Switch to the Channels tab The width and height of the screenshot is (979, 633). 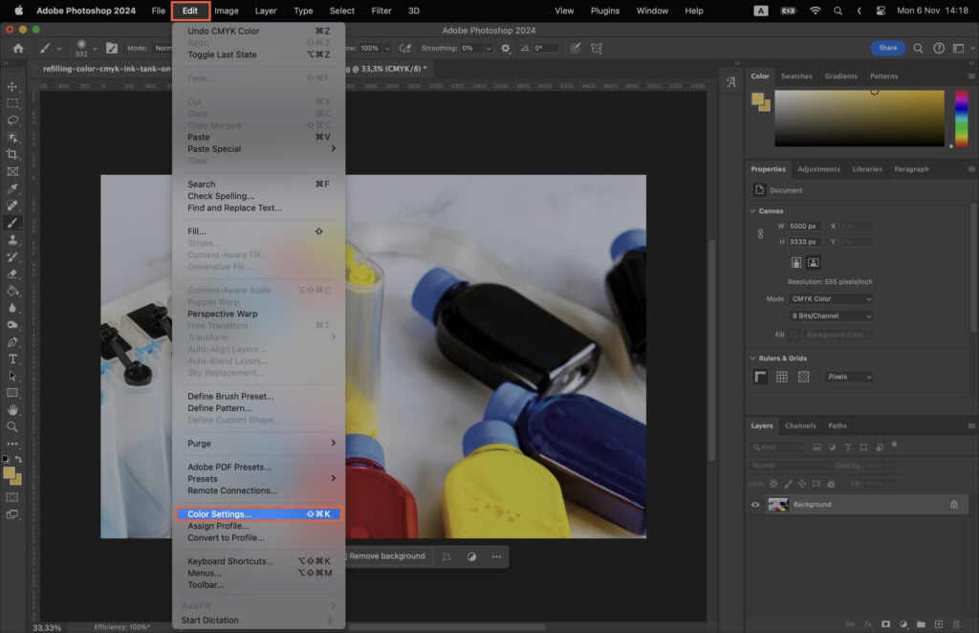click(801, 426)
